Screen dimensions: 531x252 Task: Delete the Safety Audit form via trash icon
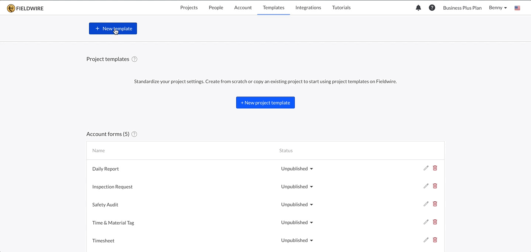pyautogui.click(x=435, y=204)
